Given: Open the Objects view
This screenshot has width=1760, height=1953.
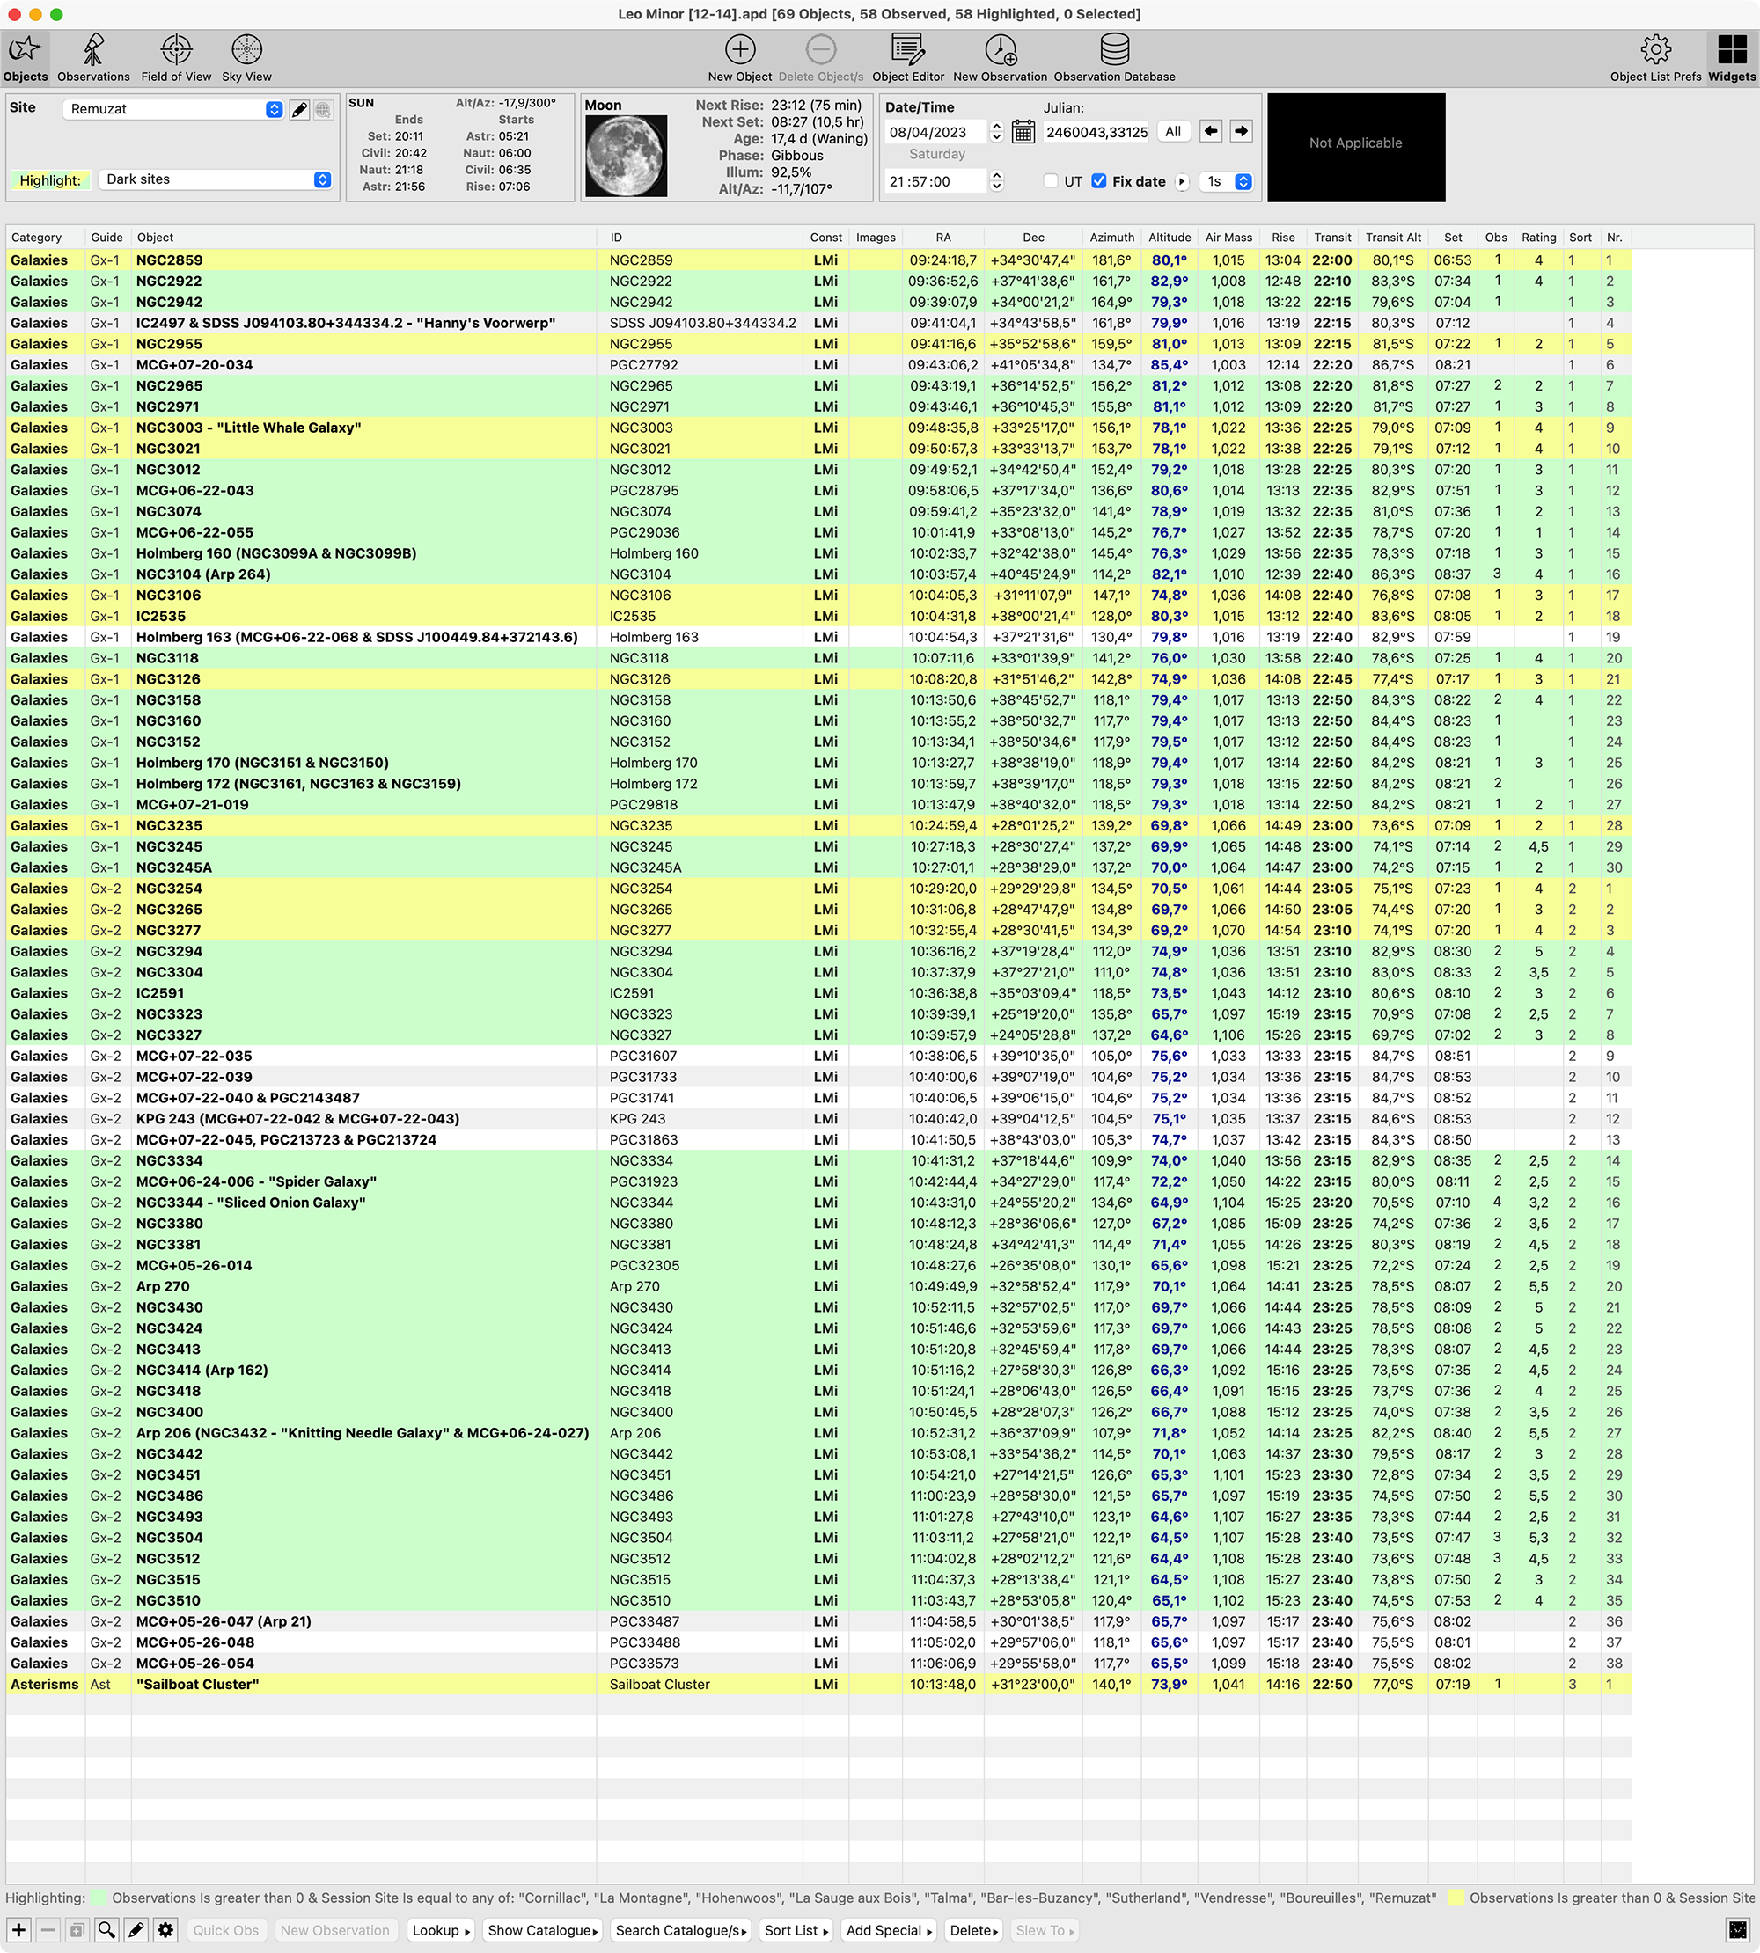Looking at the screenshot, I should point(26,58).
